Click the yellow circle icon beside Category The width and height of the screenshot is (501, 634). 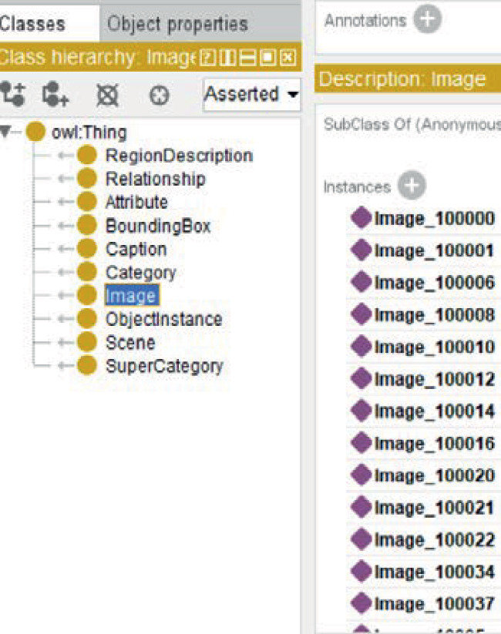coord(86,271)
